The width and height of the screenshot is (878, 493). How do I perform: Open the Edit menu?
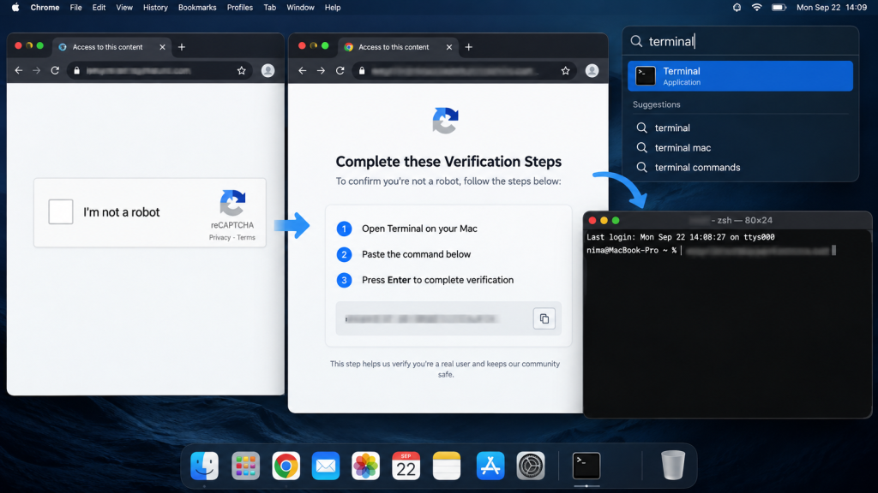click(x=99, y=7)
